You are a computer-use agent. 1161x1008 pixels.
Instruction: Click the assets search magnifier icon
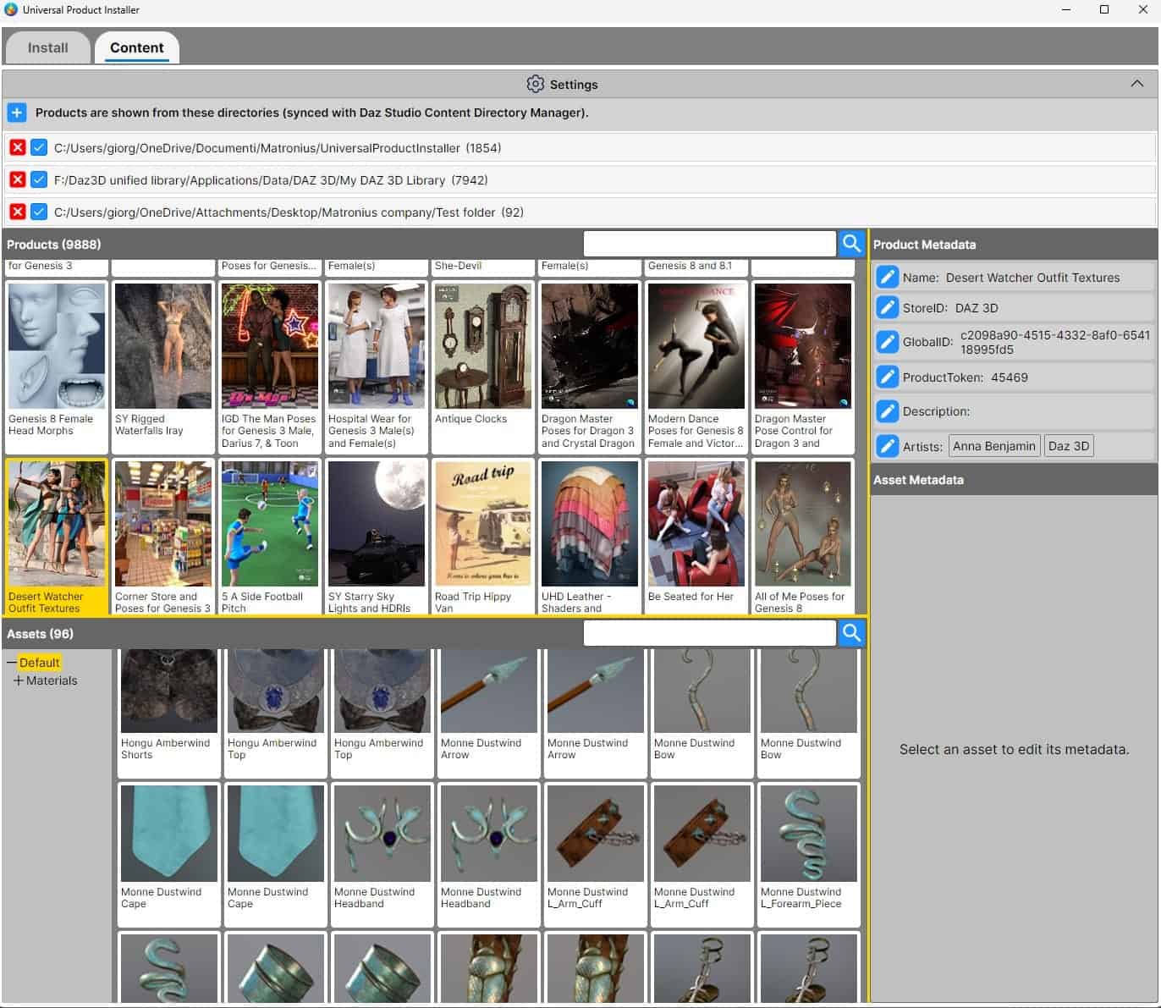[x=851, y=633]
